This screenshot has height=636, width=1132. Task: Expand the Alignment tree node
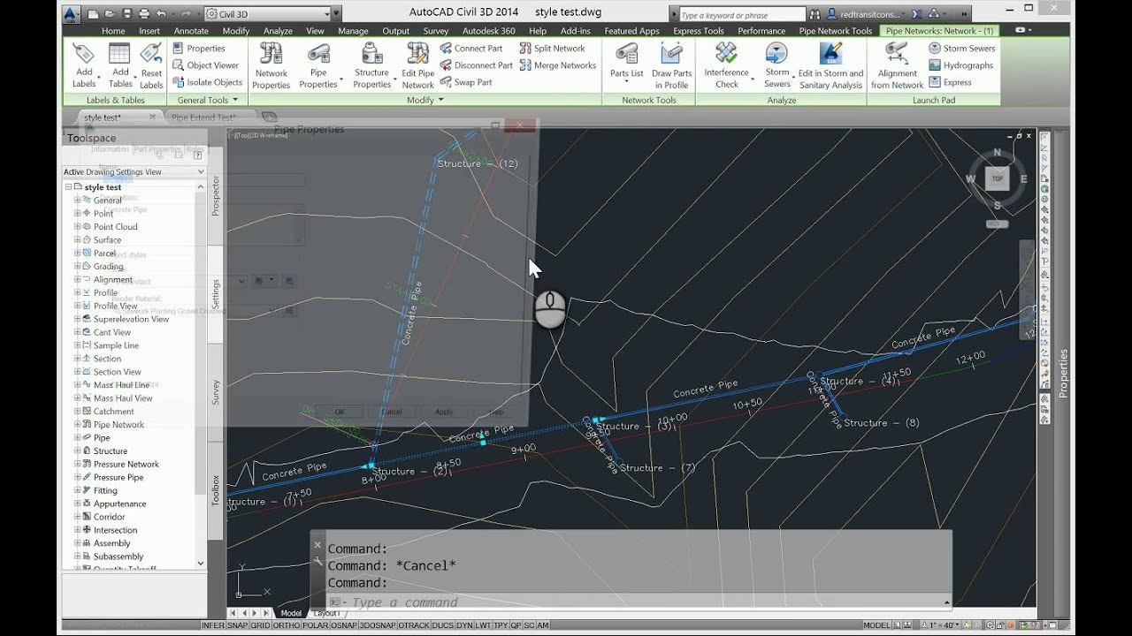77,279
